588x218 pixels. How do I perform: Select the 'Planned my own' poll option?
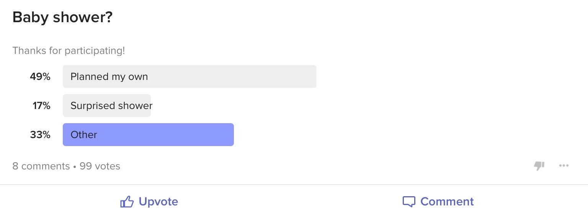pyautogui.click(x=189, y=76)
